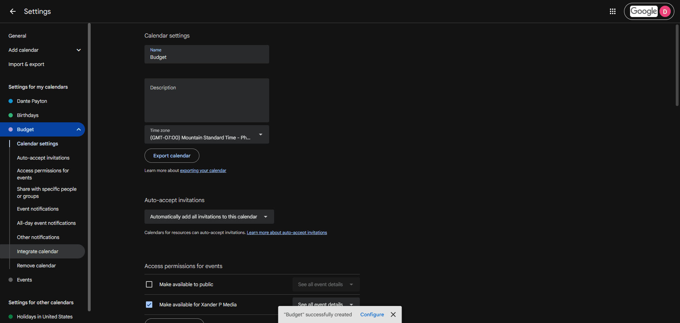Select Holidays in United States calendar

[45, 317]
